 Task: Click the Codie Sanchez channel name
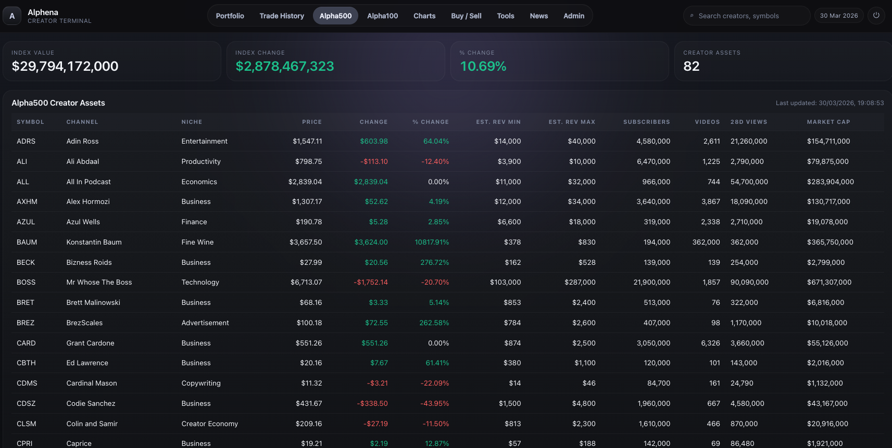coord(91,403)
